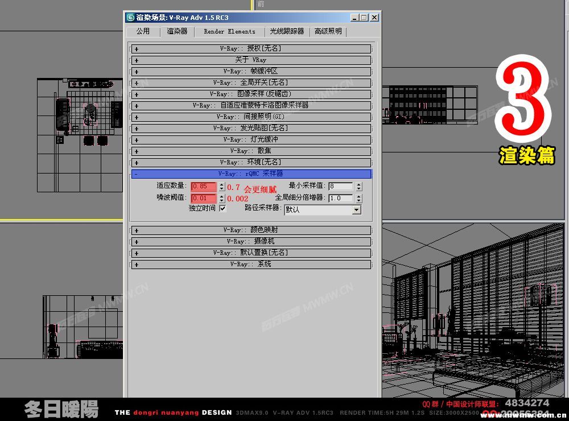Expand the V-Ray:: 间接照明(GI) rollout
This screenshot has height=421, width=569.
pyautogui.click(x=251, y=117)
